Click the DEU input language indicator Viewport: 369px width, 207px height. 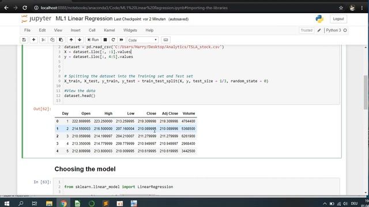coord(354,204)
